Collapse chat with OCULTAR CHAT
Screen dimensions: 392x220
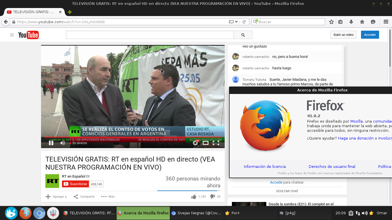point(287,191)
